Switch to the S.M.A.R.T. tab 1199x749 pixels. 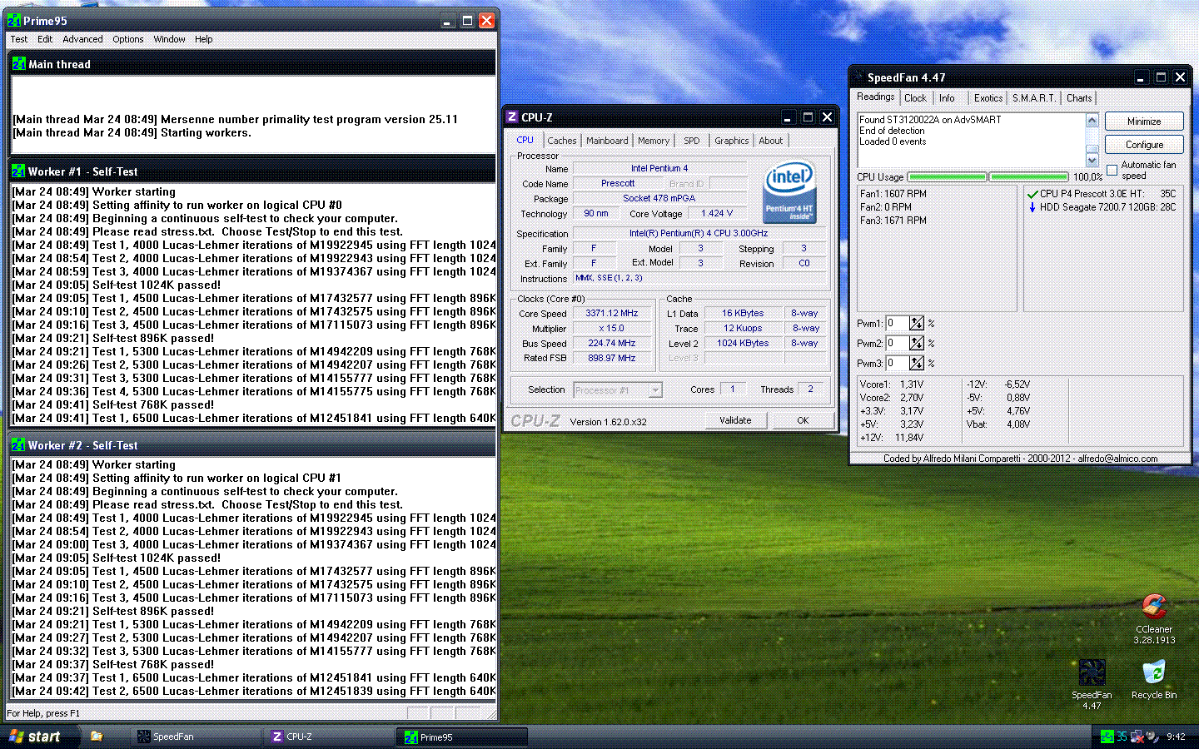(x=1033, y=98)
